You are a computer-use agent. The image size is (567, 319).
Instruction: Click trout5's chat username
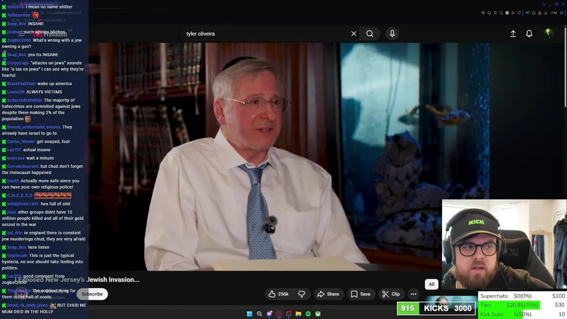[x=13, y=181]
